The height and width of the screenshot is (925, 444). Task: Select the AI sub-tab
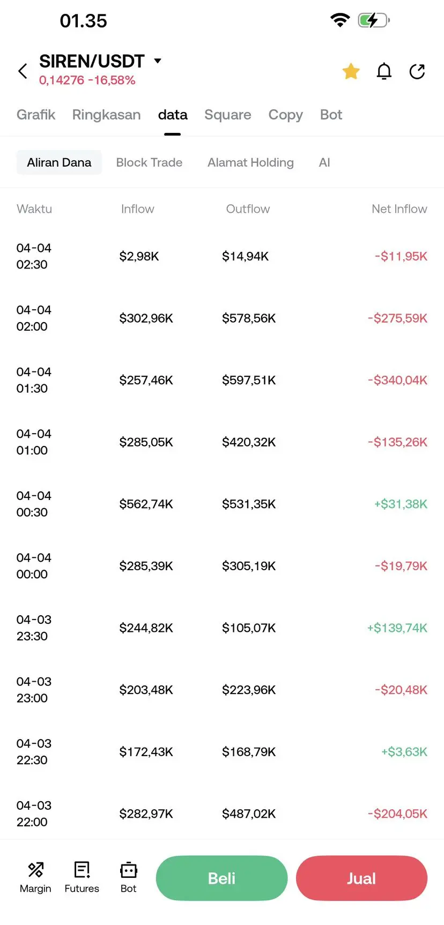[324, 162]
